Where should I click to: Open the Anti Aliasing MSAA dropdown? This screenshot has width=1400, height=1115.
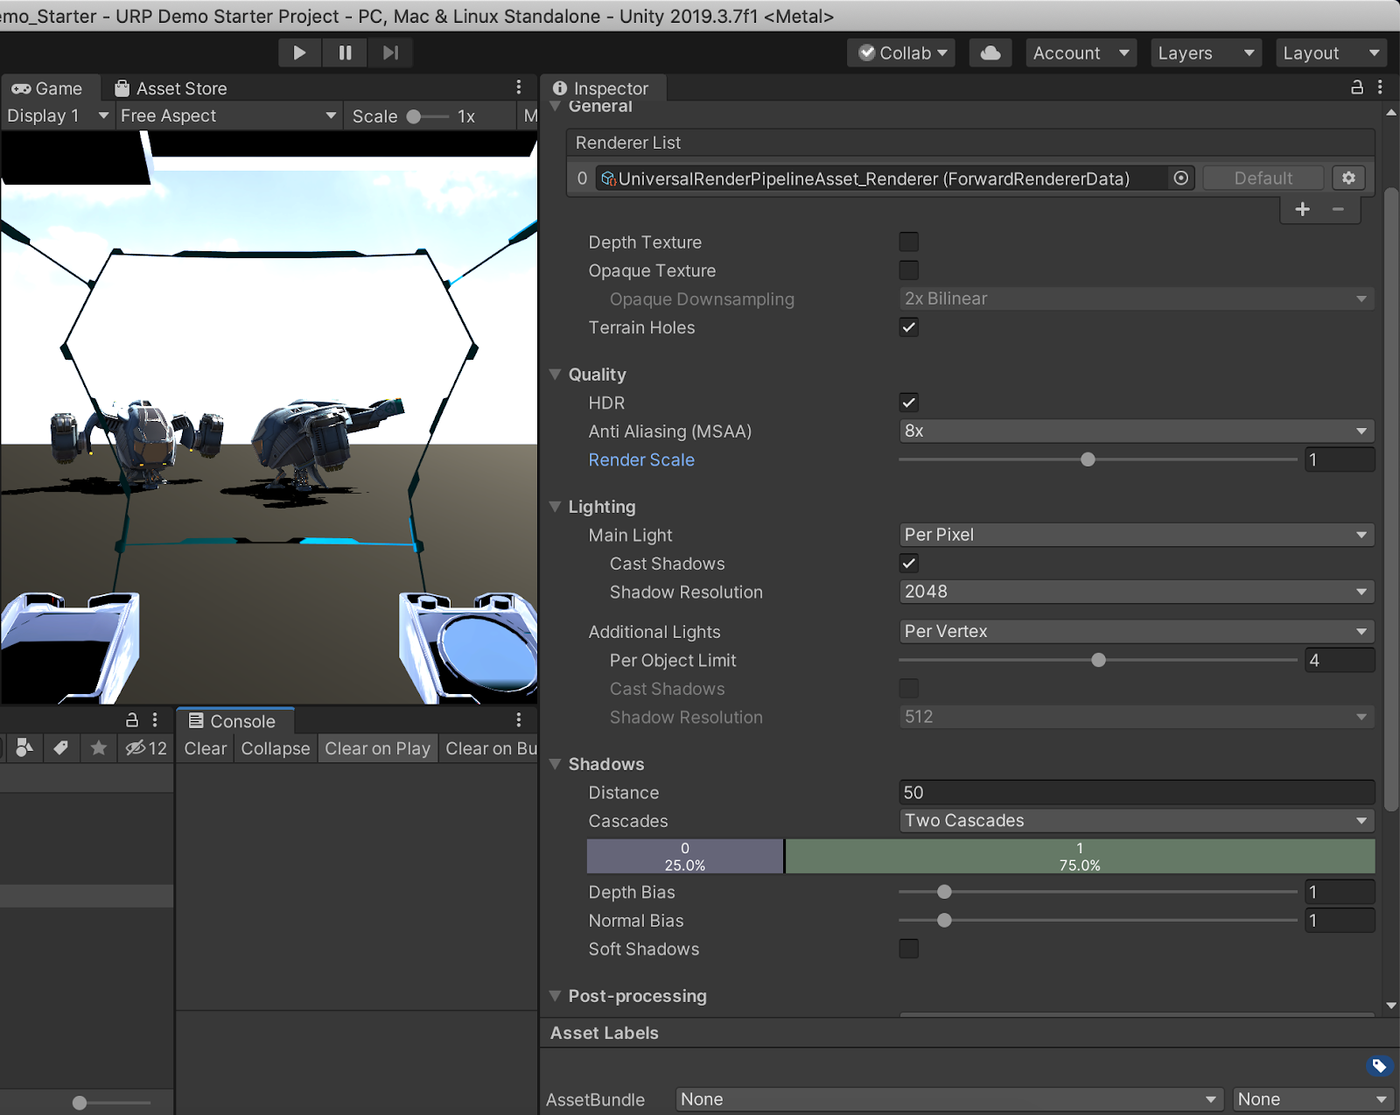(1135, 431)
